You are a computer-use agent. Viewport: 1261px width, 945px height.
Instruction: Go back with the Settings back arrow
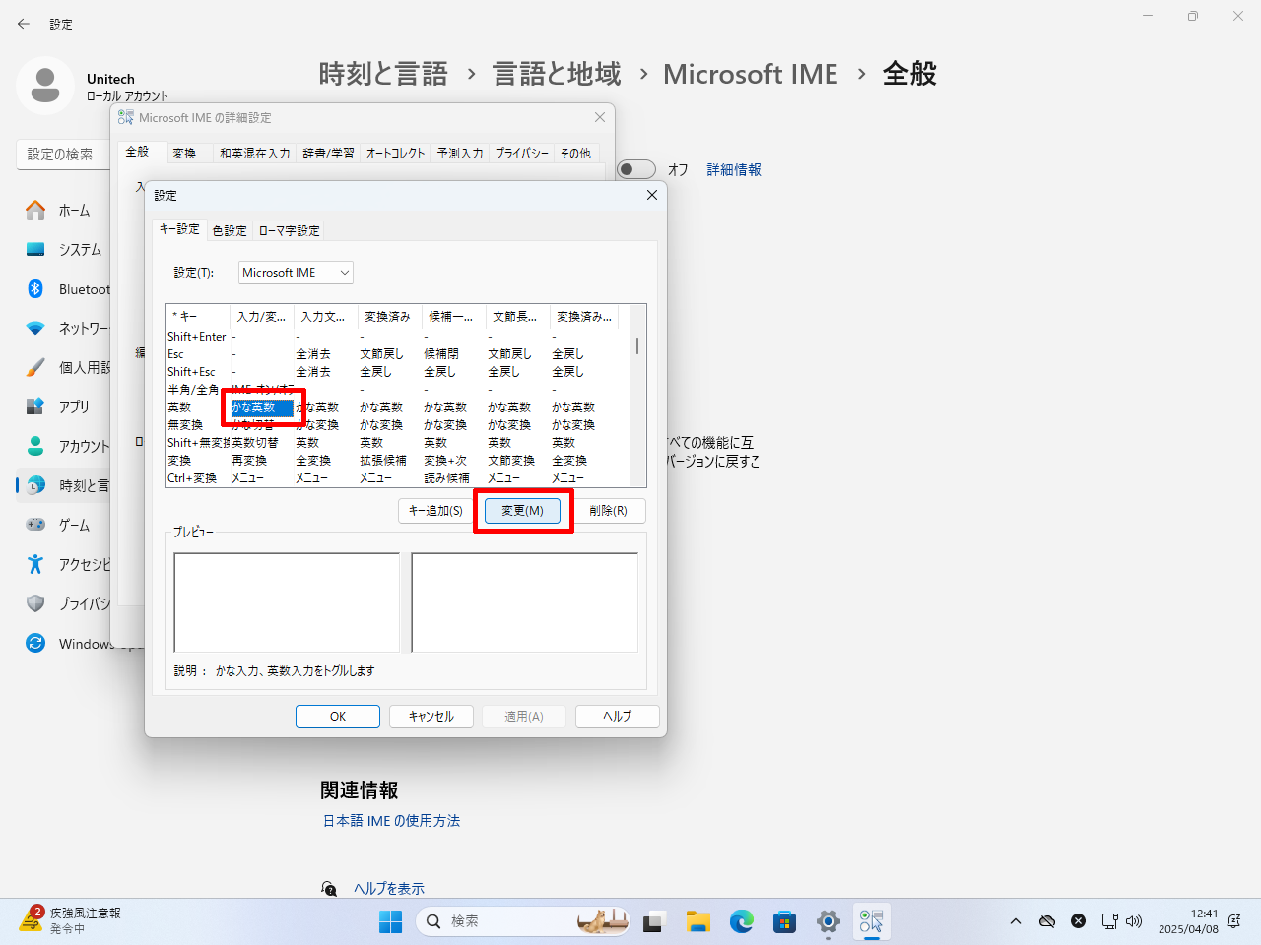(24, 24)
